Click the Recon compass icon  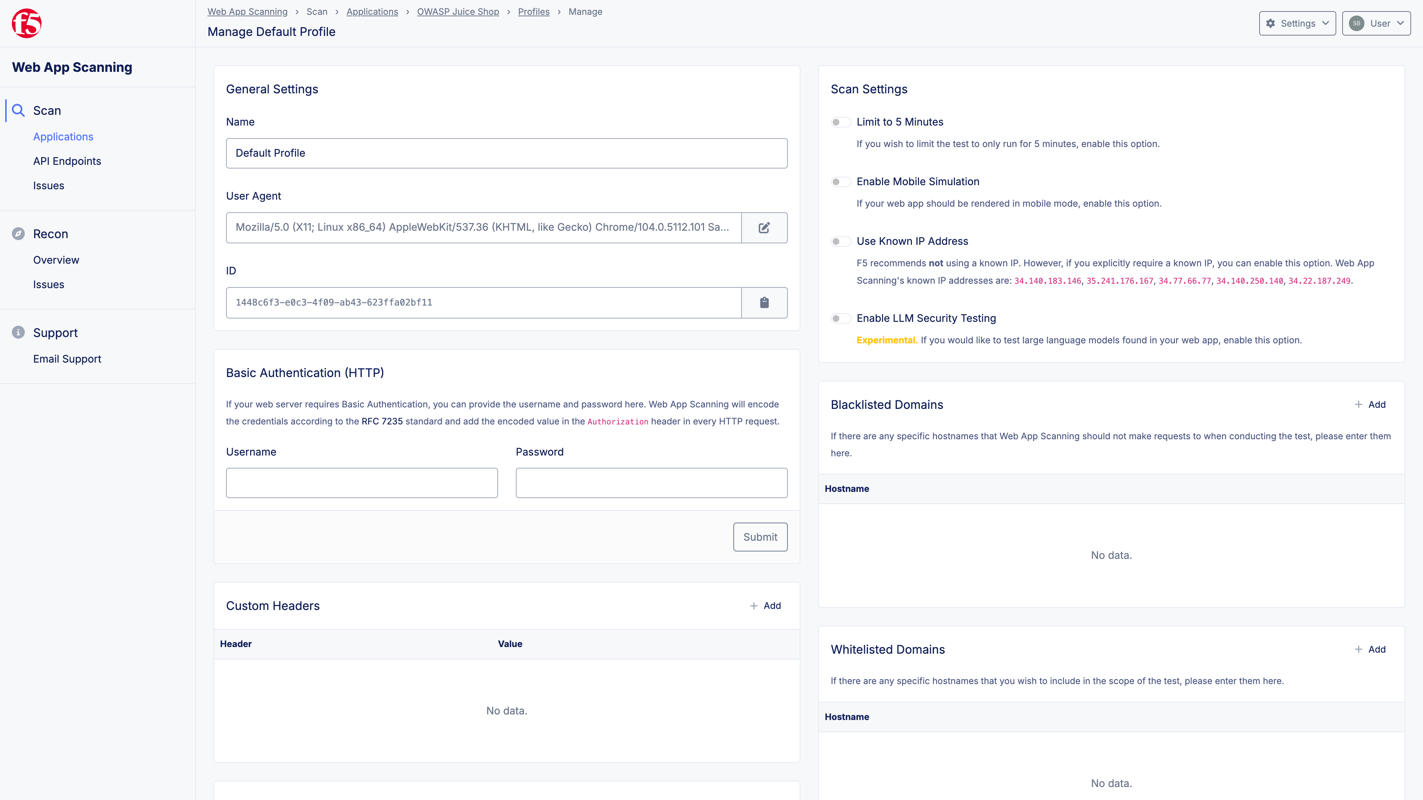point(18,234)
